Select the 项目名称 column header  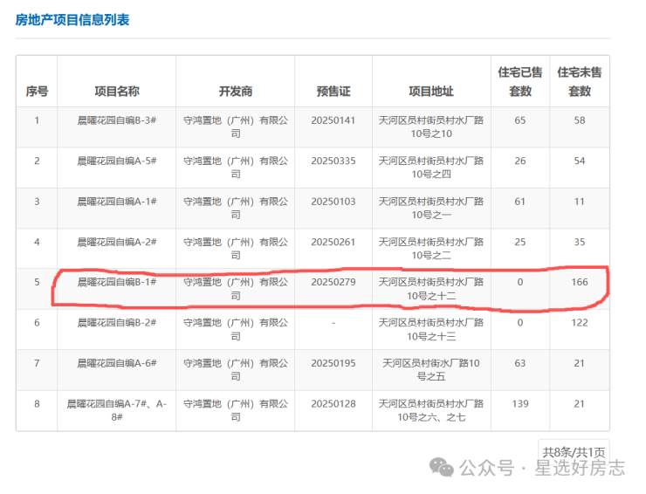tap(117, 91)
